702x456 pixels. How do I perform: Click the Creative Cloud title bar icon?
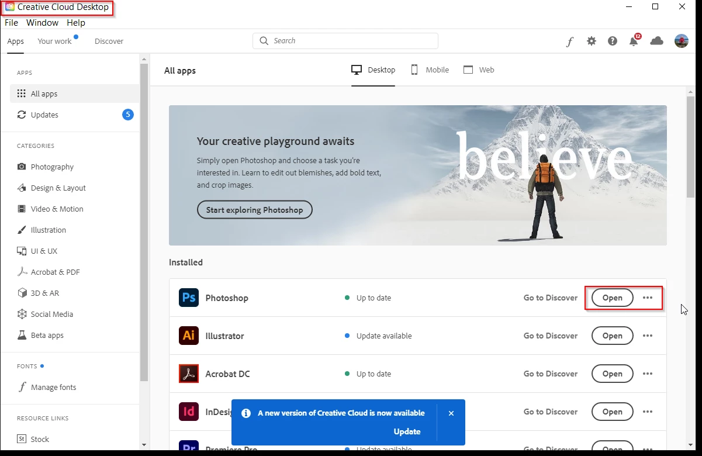10,7
